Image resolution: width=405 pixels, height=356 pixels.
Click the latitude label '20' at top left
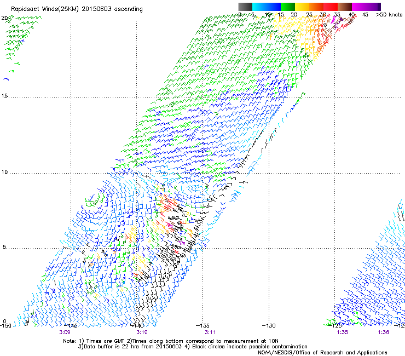(x=4, y=18)
